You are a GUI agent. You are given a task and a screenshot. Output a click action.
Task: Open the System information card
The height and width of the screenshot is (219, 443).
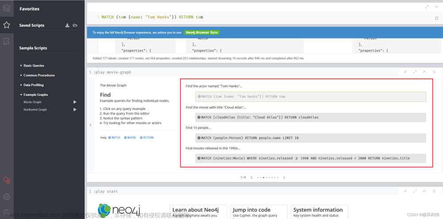coord(319,211)
